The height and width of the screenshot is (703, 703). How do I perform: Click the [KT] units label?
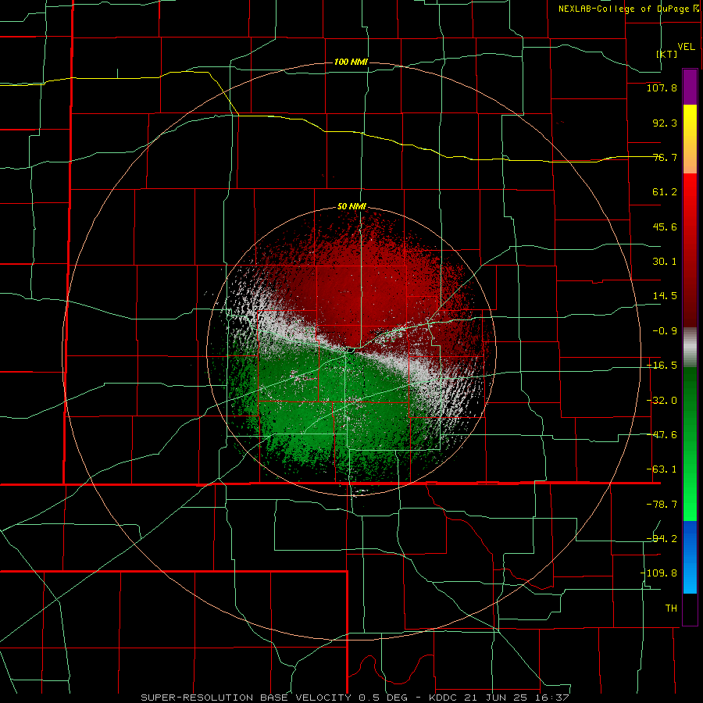(x=667, y=54)
